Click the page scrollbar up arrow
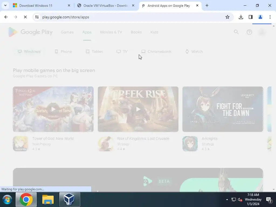The height and width of the screenshot is (207, 276). click(274, 26)
